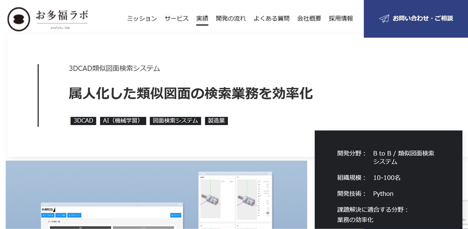Screen dimensions: 468x229
Task: Go to the 実績 page
Action: [202, 18]
